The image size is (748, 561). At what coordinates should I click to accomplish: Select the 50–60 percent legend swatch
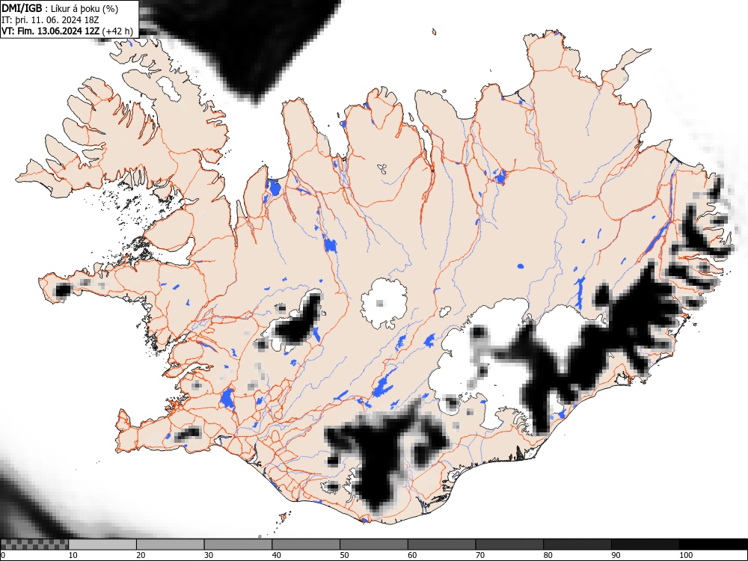(x=373, y=545)
